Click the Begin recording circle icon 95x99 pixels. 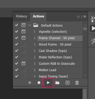click(39, 83)
